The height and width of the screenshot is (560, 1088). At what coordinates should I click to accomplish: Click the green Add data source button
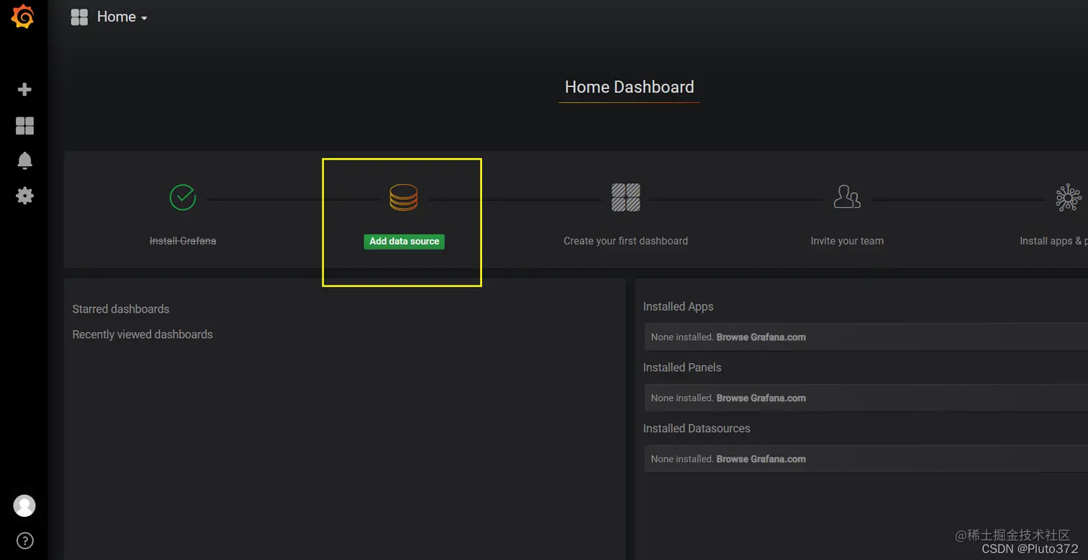(x=404, y=242)
